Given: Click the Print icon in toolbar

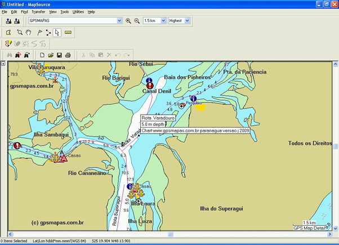Looking at the screenshot, I should point(68,55).
